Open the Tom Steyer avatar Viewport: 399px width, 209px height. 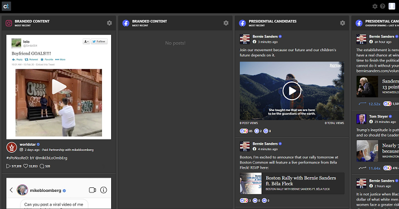(361, 119)
